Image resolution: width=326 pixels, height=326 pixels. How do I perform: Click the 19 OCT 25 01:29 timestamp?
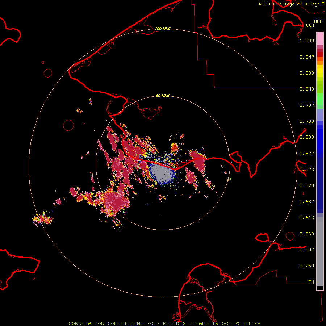pyautogui.click(x=237, y=323)
